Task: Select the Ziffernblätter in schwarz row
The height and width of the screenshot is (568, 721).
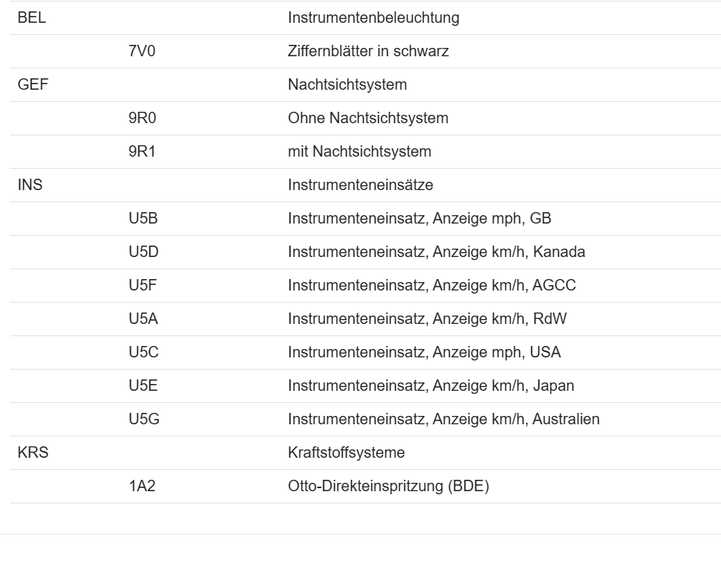Action: pos(368,52)
